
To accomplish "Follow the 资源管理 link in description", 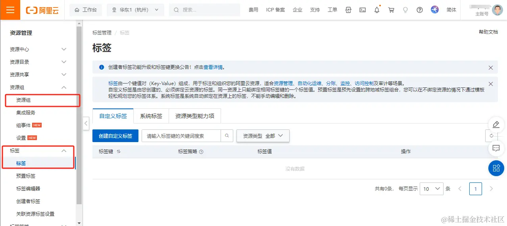I will click(283, 84).
